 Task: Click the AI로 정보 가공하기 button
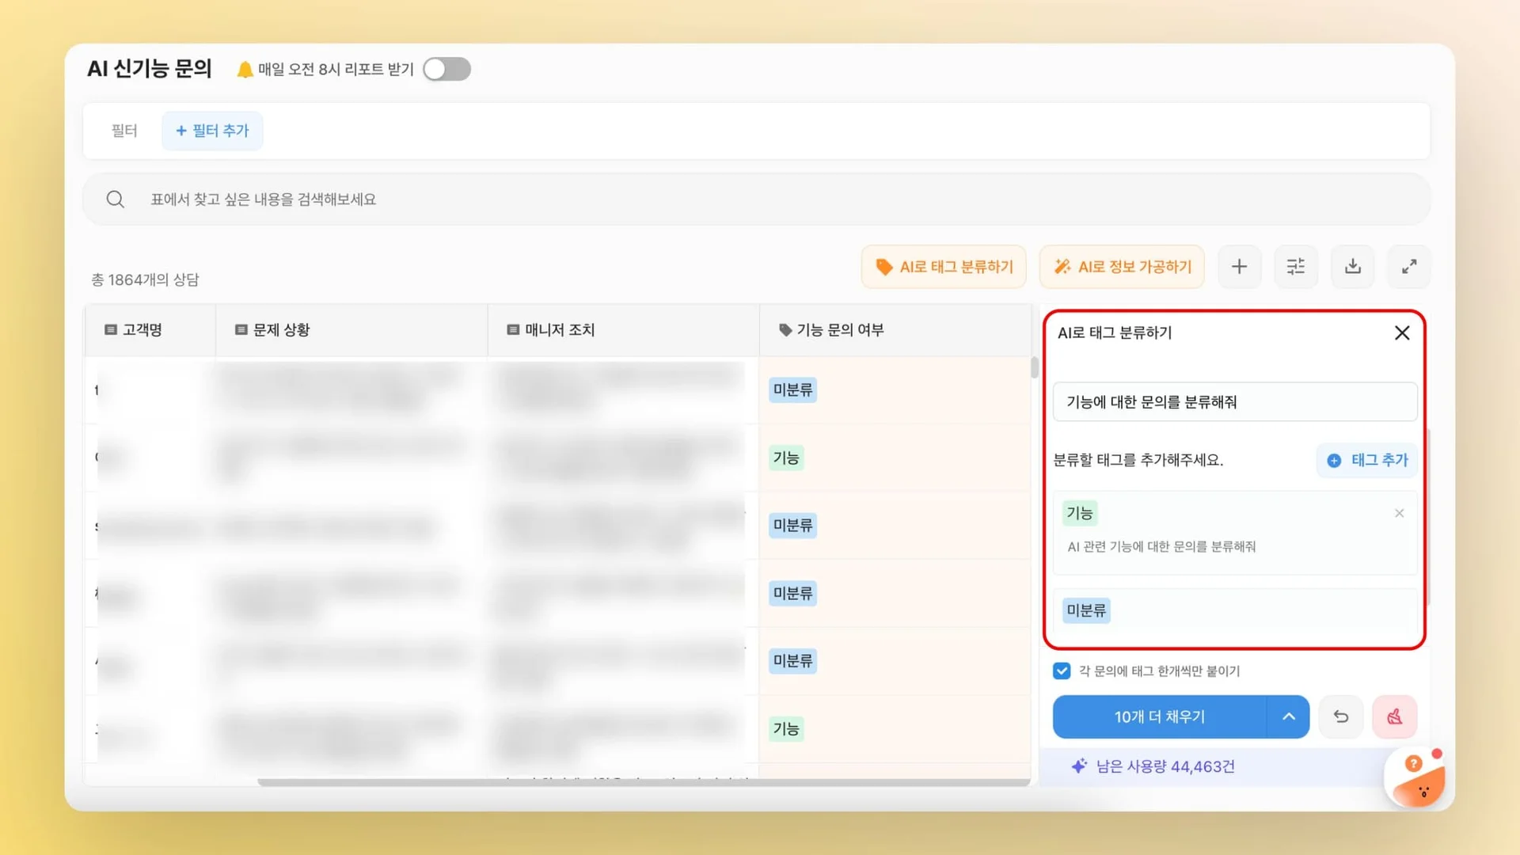pos(1122,267)
